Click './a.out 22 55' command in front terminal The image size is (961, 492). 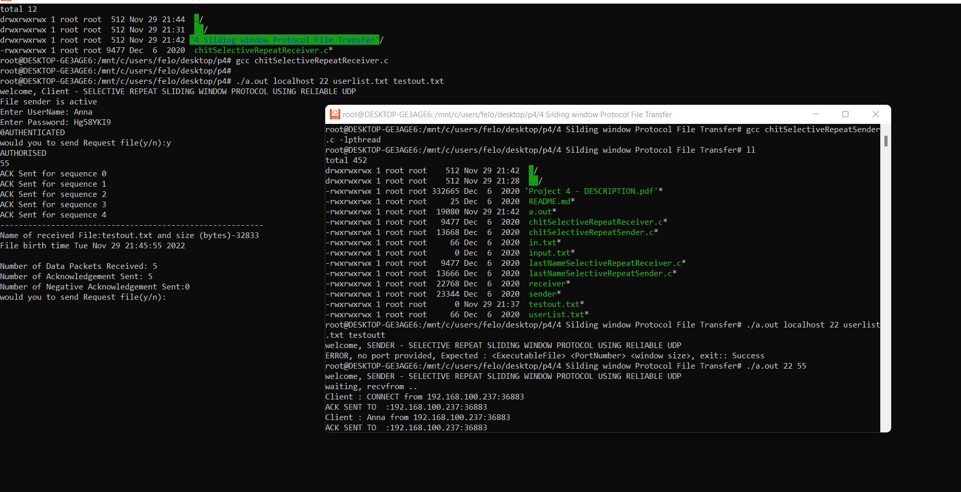click(776, 366)
